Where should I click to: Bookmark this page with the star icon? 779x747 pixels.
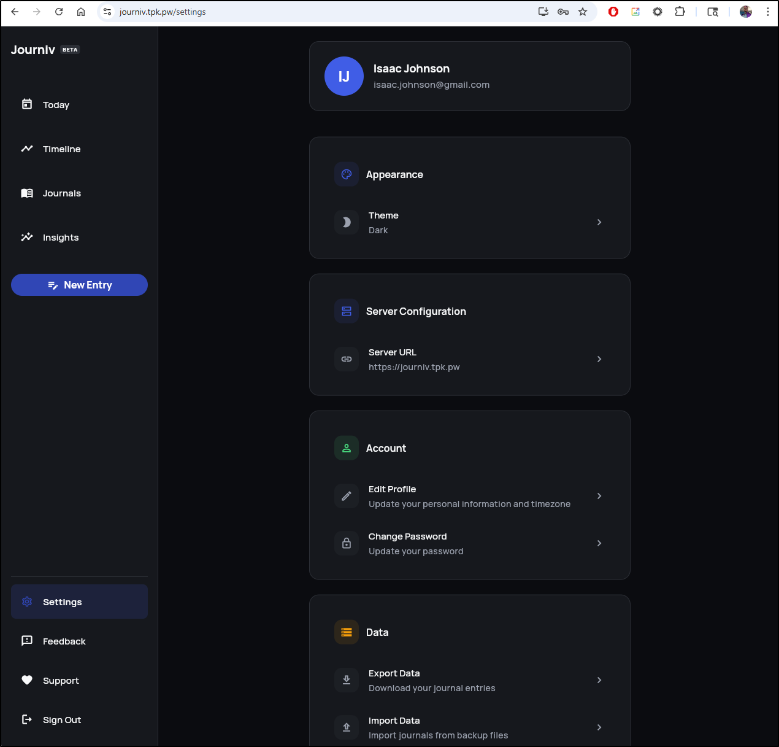point(583,12)
